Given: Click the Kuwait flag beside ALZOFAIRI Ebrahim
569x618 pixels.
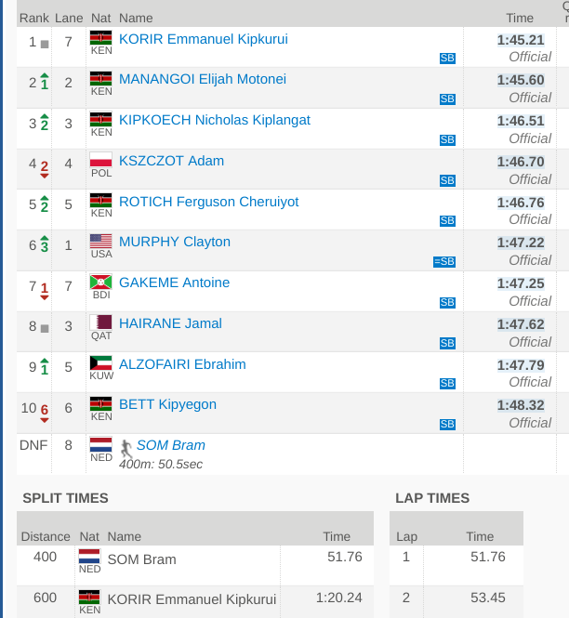Looking at the screenshot, I should click(101, 363).
